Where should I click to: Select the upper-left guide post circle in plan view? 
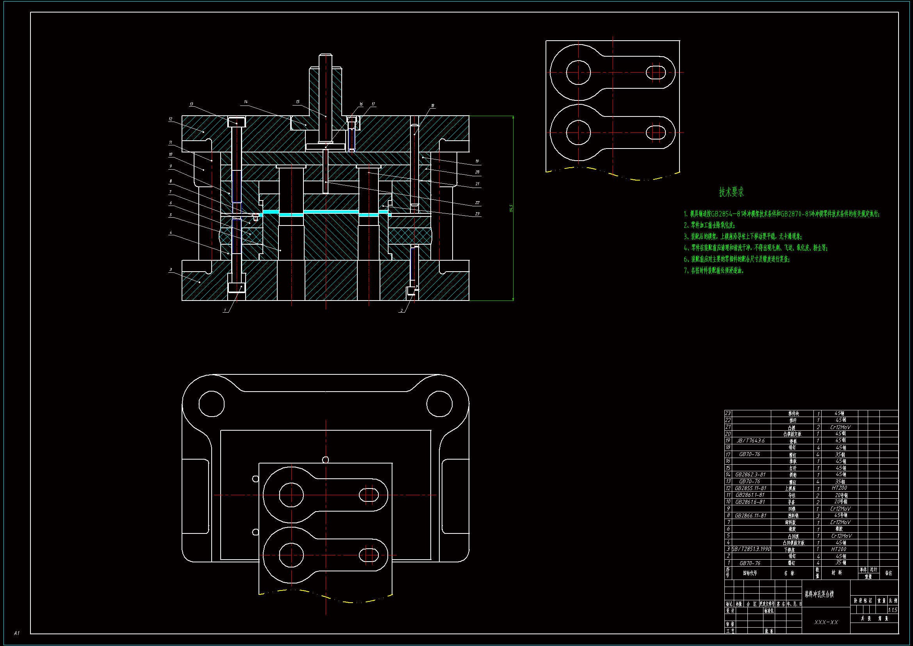tap(211, 404)
